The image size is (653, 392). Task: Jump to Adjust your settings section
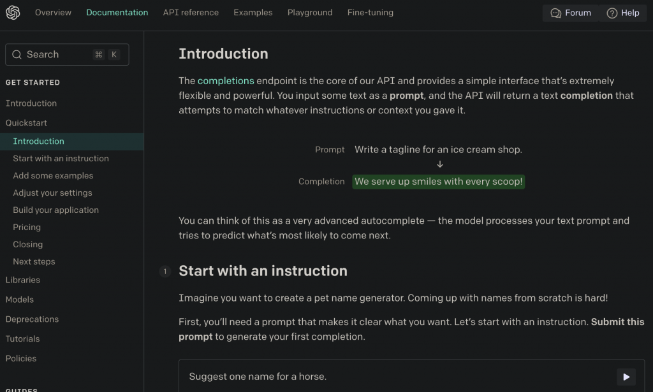(52, 193)
